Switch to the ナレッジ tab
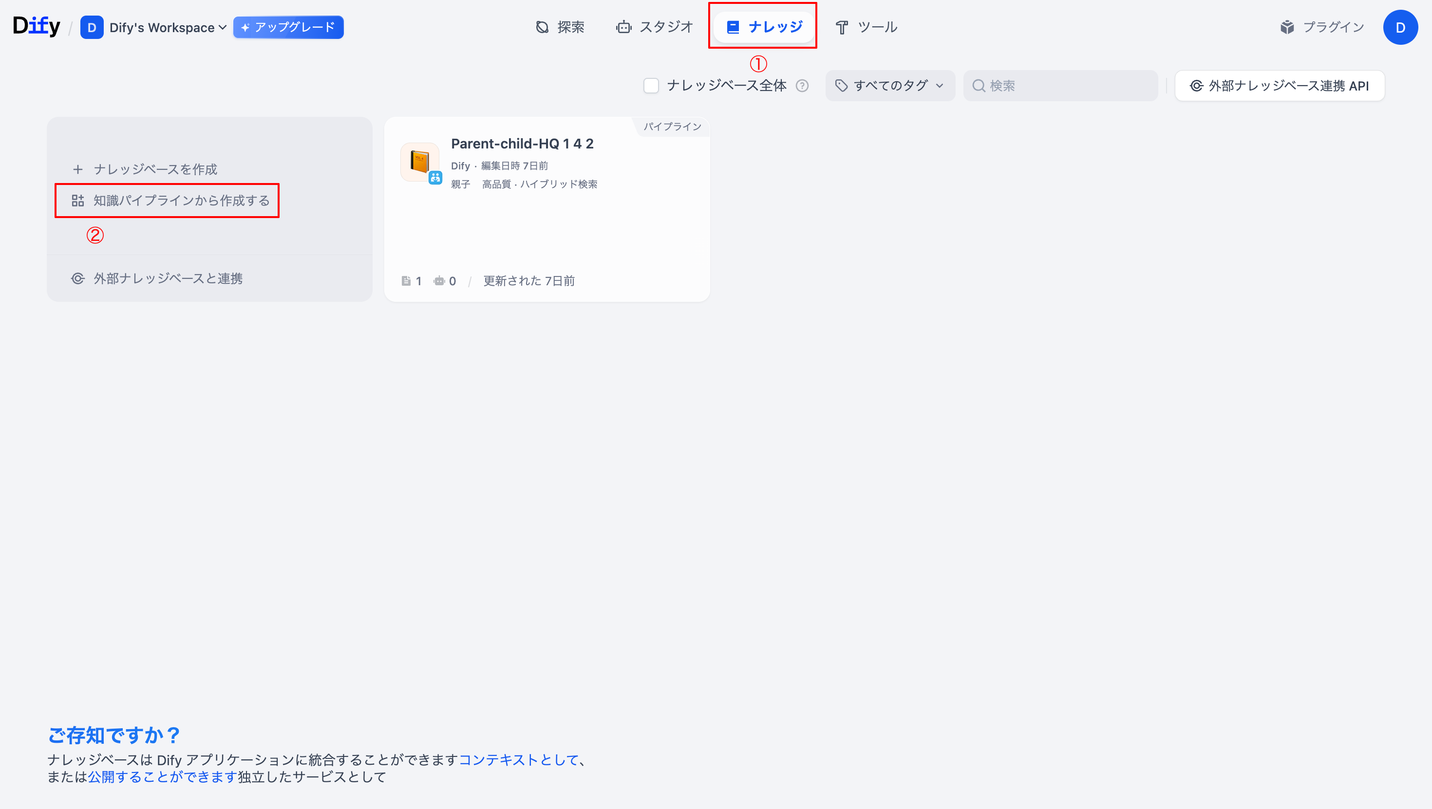This screenshot has width=1432, height=809. pos(763,26)
